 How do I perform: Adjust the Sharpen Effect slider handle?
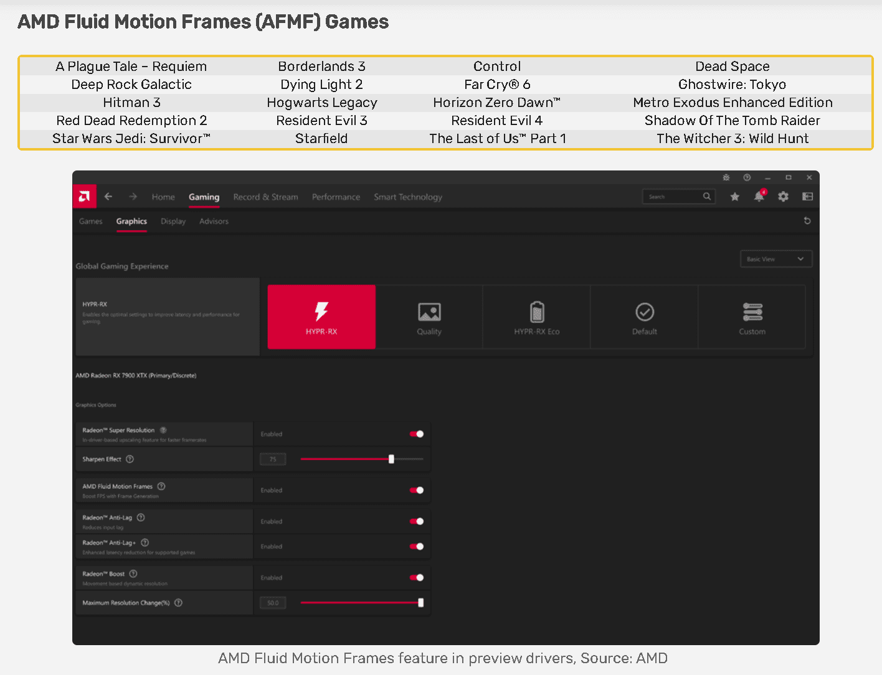coord(391,459)
